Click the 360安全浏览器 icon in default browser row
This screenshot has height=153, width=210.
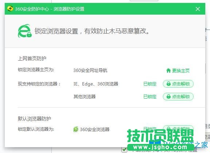pyautogui.click(x=76, y=129)
